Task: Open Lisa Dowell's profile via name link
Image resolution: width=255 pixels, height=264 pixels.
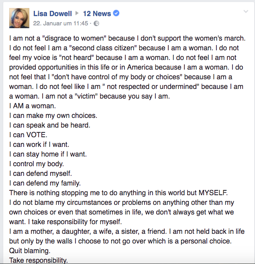Action: (53, 14)
